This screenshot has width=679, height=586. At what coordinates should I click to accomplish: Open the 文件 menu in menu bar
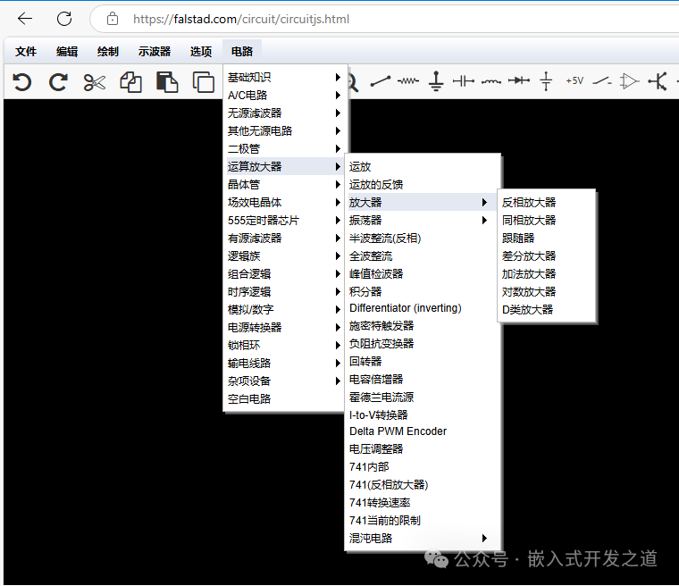(x=26, y=52)
